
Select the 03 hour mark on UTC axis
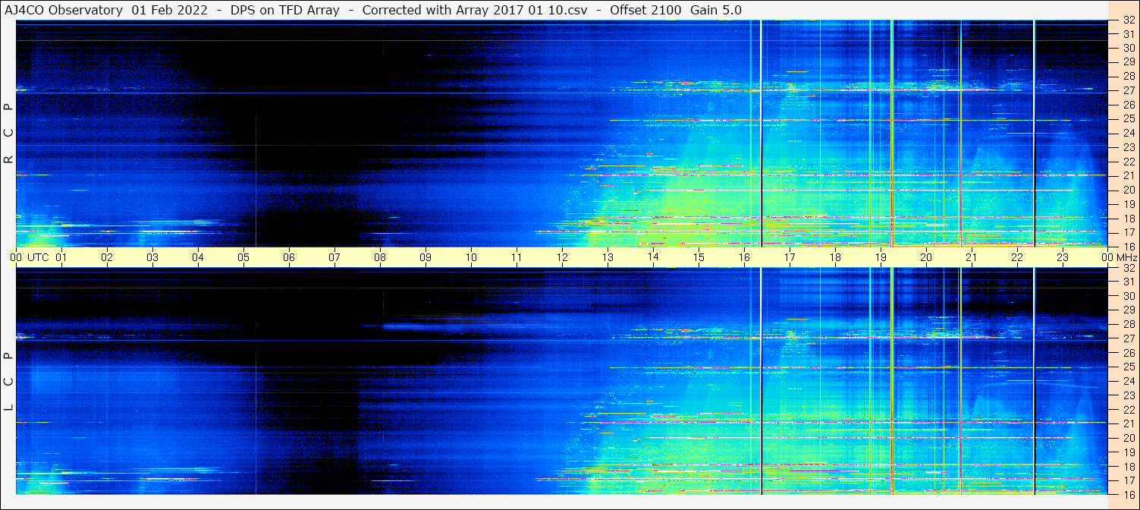click(152, 257)
